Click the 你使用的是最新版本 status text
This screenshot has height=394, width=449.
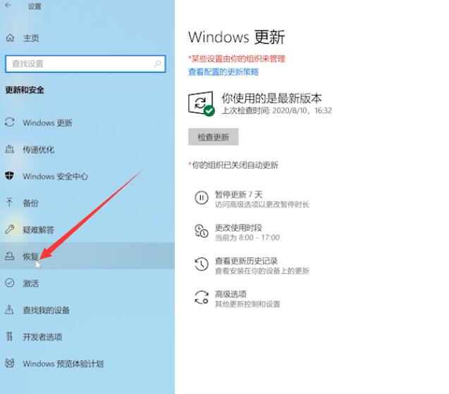(x=271, y=99)
